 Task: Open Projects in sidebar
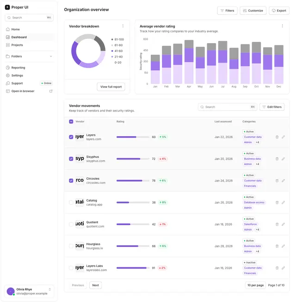coord(29,45)
